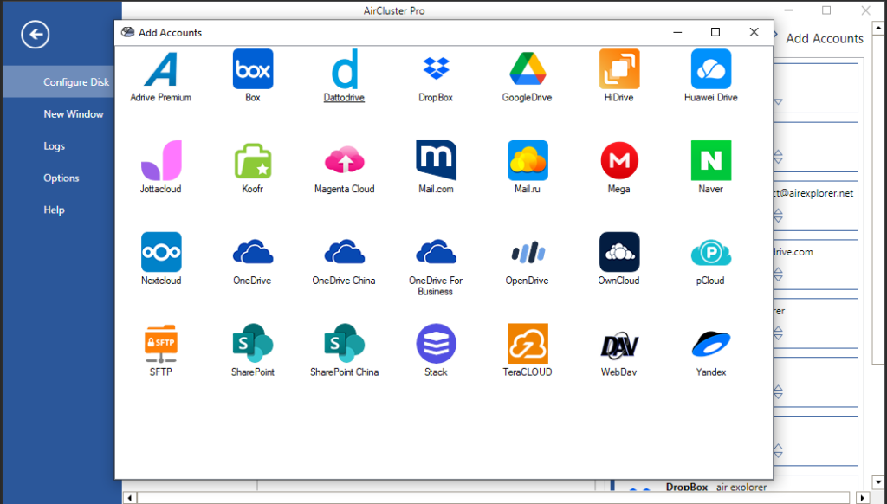Click the horizontal scrollbar left arrow
The width and height of the screenshot is (887, 504).
130,498
